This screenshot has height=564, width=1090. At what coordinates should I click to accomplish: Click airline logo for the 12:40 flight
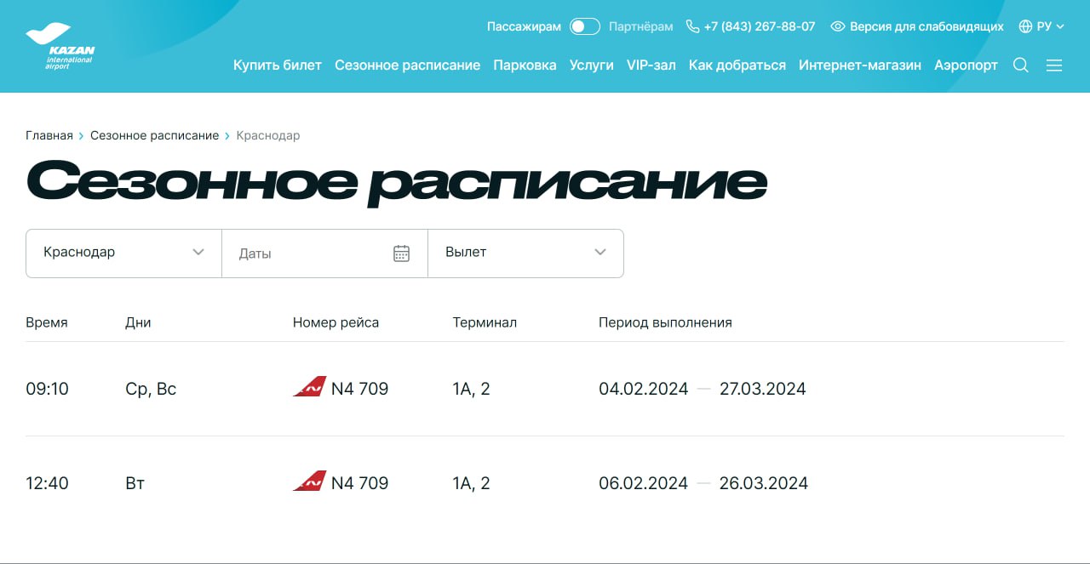coord(309,482)
